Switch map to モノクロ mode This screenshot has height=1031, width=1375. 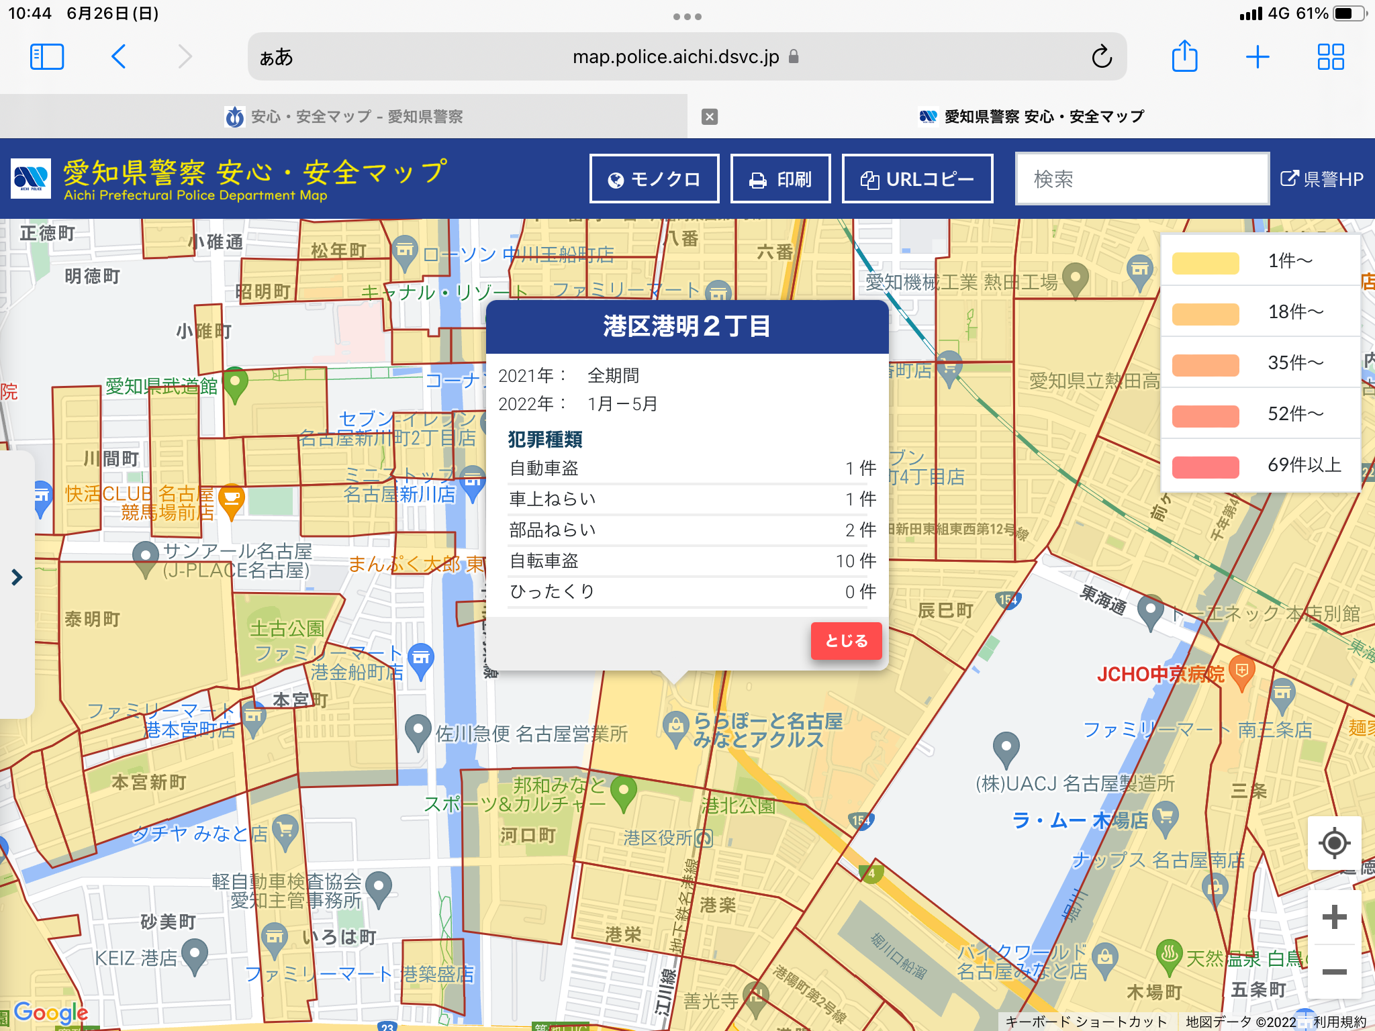[655, 179]
